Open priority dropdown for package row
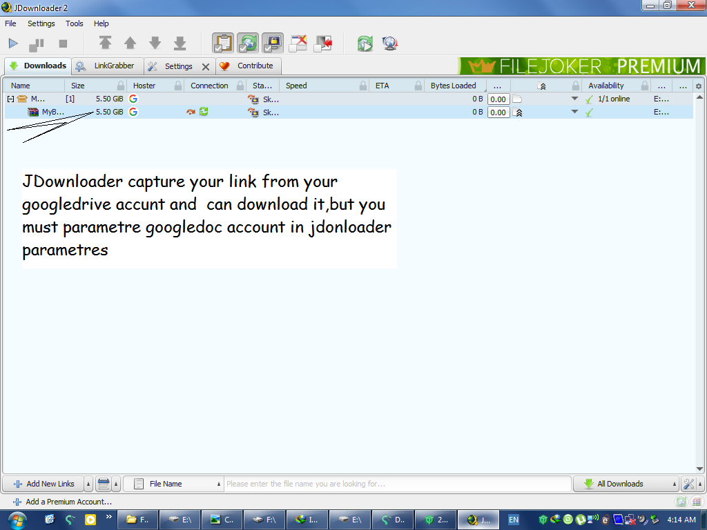This screenshot has width=707, height=530. click(574, 99)
